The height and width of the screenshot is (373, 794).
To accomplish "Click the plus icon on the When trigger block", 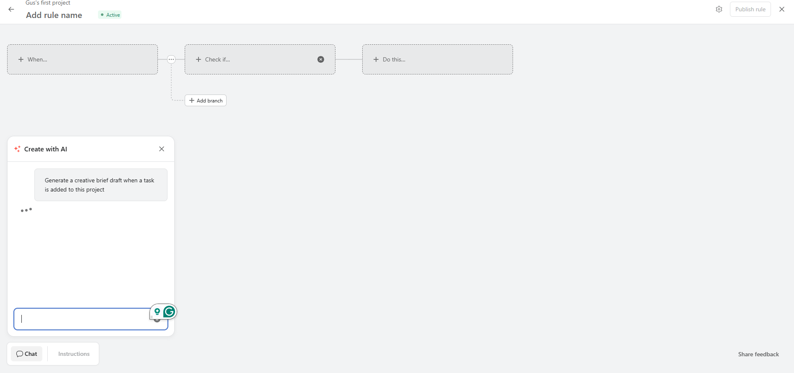I will click(x=21, y=59).
